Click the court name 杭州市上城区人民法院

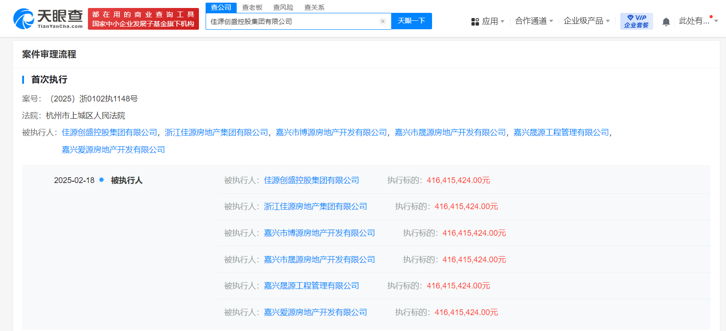85,116
